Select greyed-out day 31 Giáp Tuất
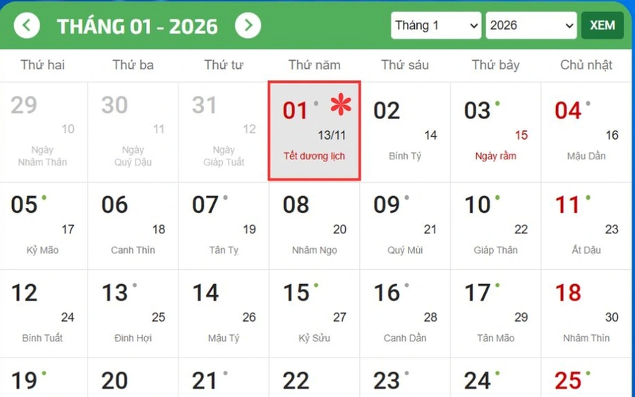This screenshot has width=635, height=397. pos(224,131)
